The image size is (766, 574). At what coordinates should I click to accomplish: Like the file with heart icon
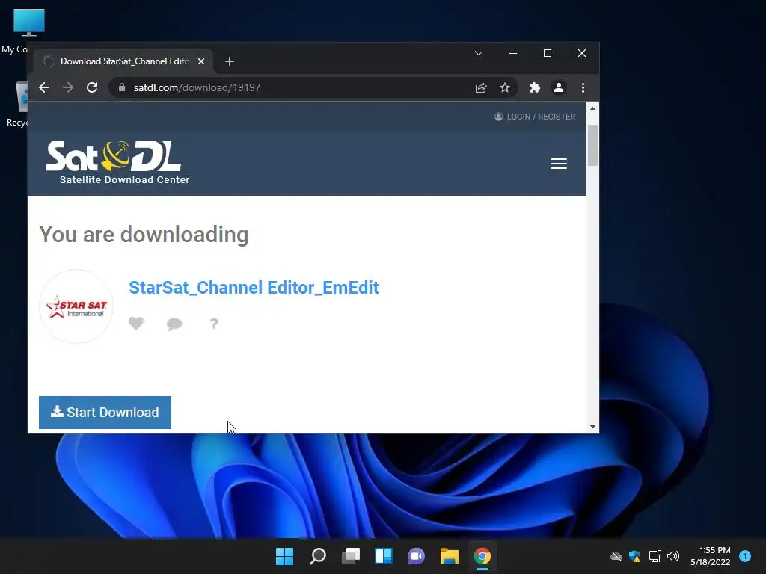[x=136, y=323]
